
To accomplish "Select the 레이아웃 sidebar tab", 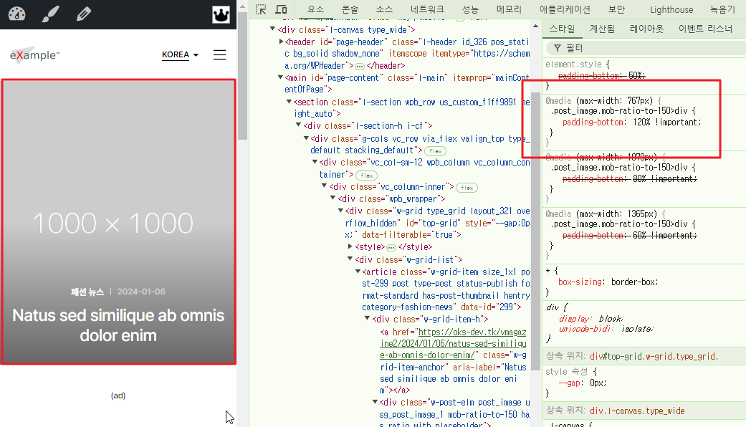I will pos(646,29).
